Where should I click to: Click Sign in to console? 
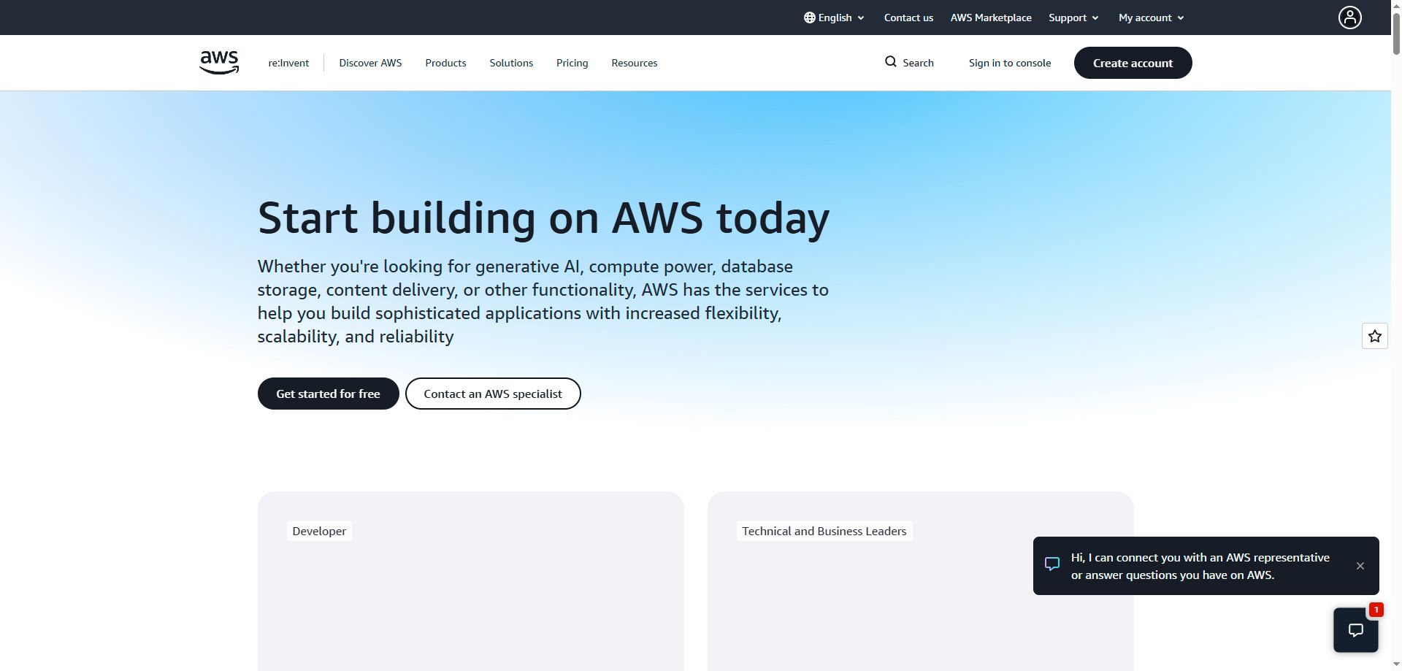pyautogui.click(x=1009, y=63)
